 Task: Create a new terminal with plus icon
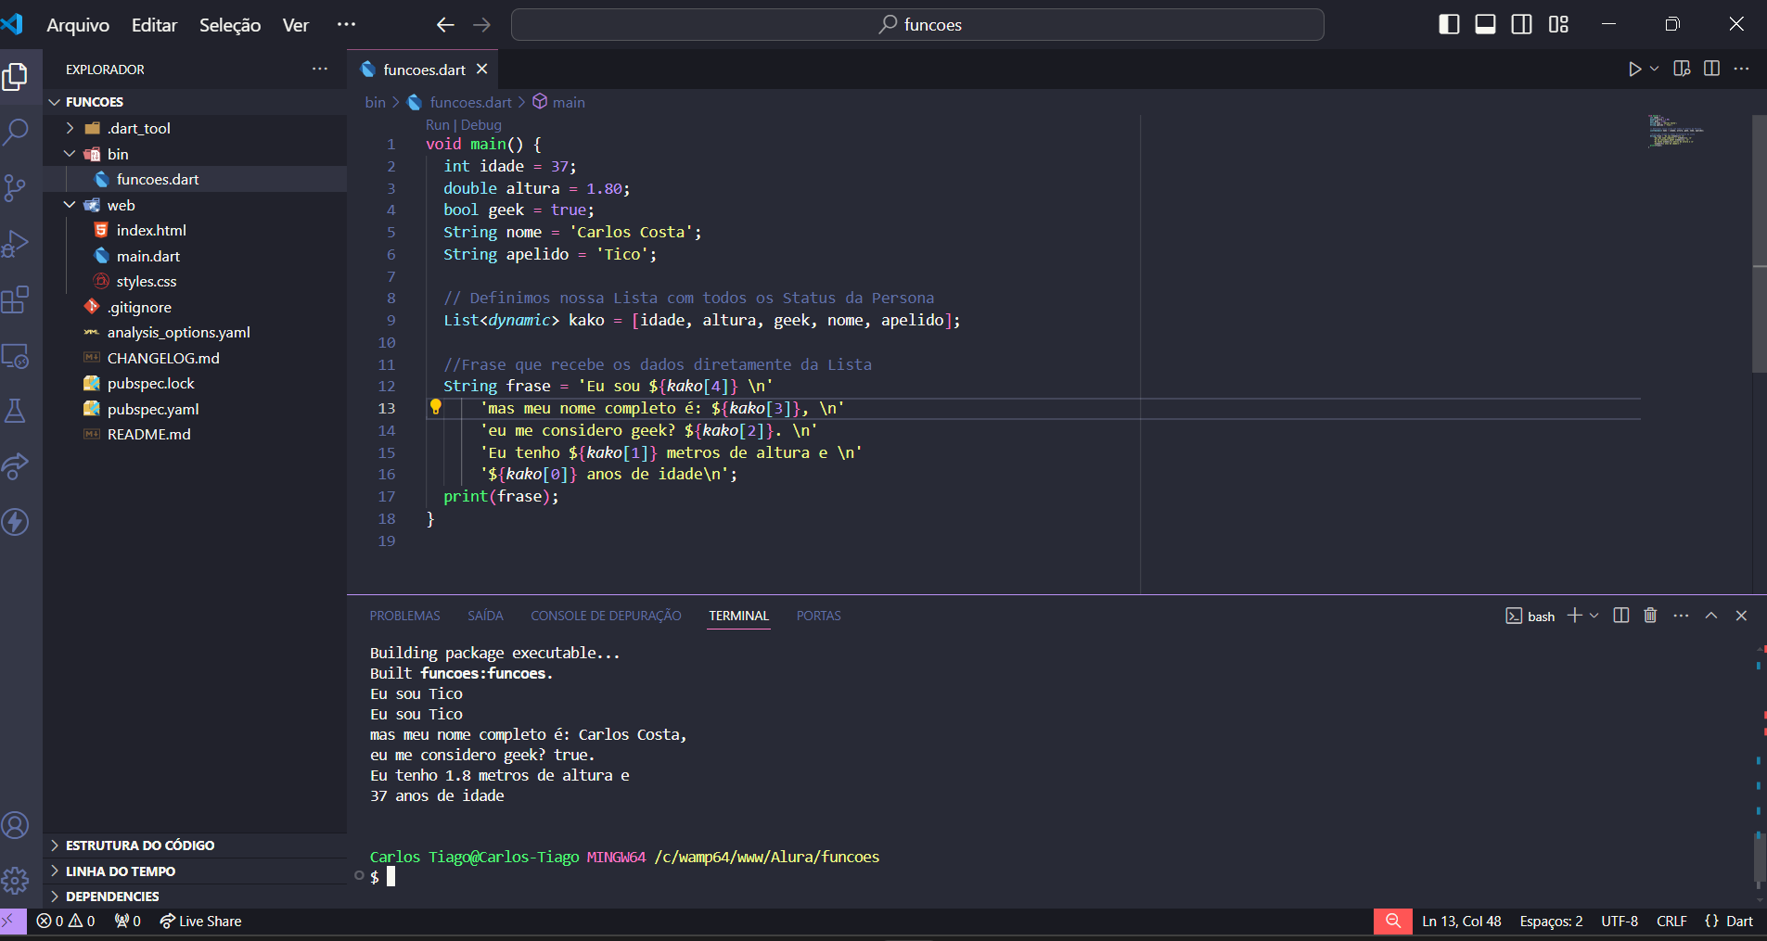coord(1574,616)
